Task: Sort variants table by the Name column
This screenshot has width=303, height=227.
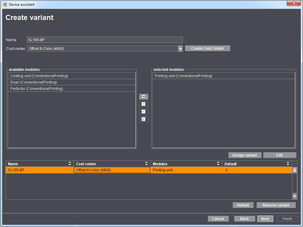Action: (70, 164)
